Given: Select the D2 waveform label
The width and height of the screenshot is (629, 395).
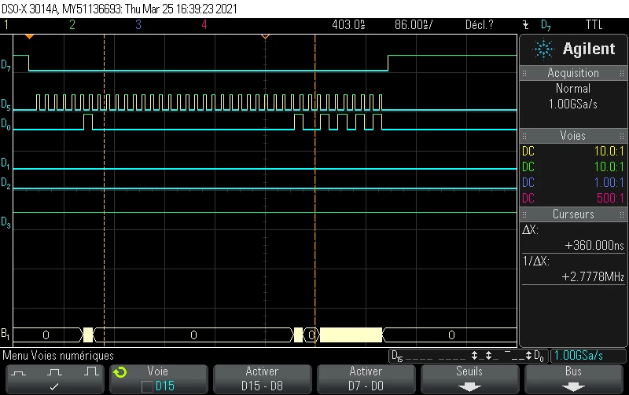Looking at the screenshot, I should (6, 183).
